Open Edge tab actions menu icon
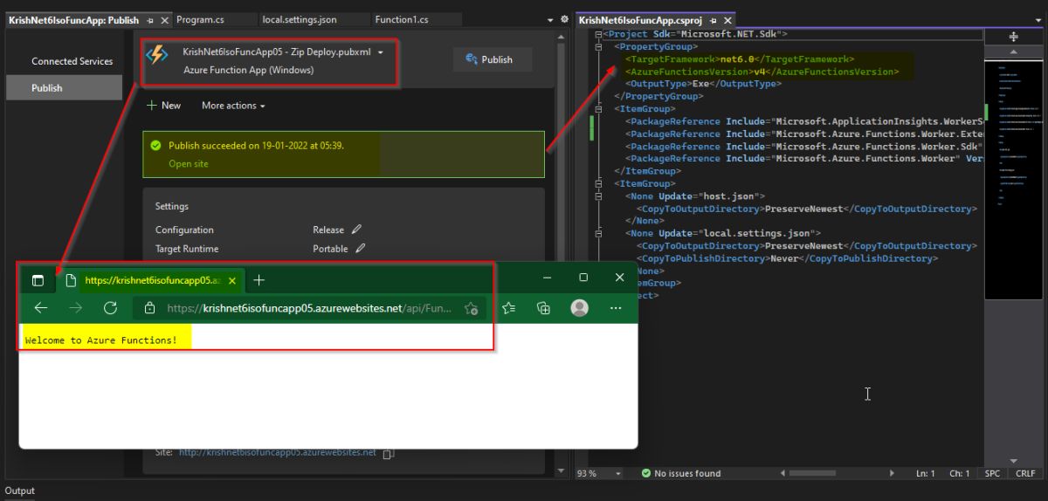The height and width of the screenshot is (501, 1048). point(38,280)
